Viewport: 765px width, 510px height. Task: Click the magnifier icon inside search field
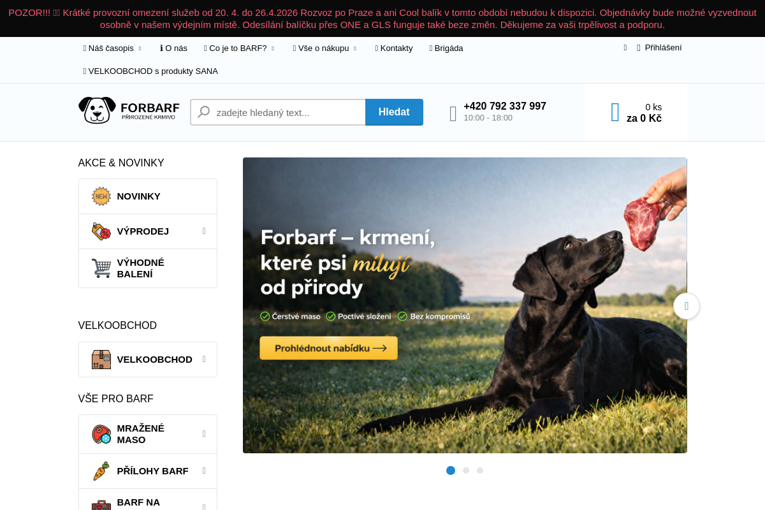(204, 112)
